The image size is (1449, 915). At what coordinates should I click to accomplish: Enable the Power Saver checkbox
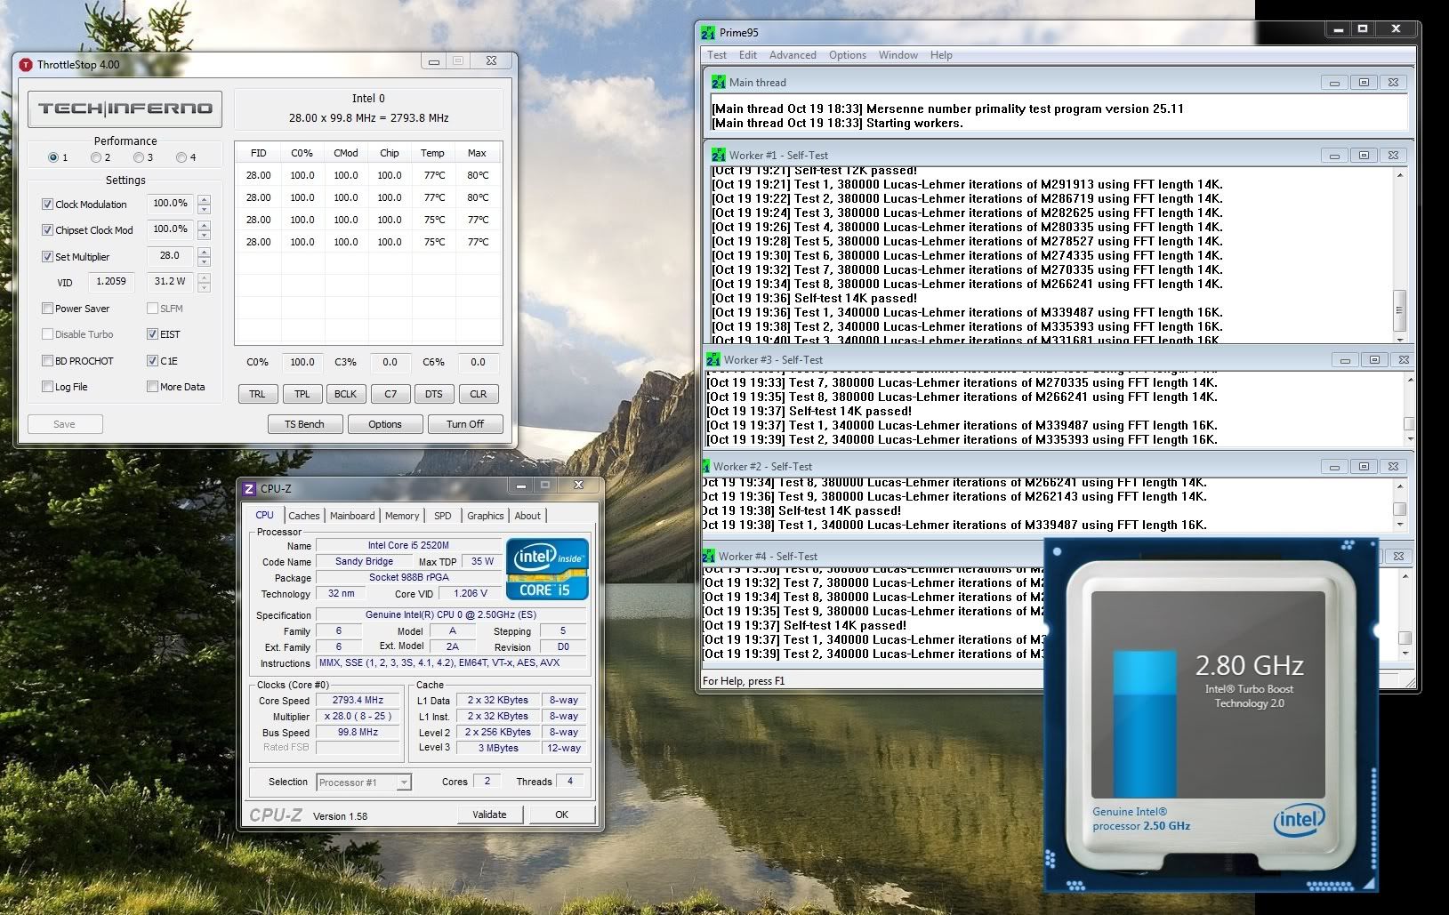[x=47, y=309]
